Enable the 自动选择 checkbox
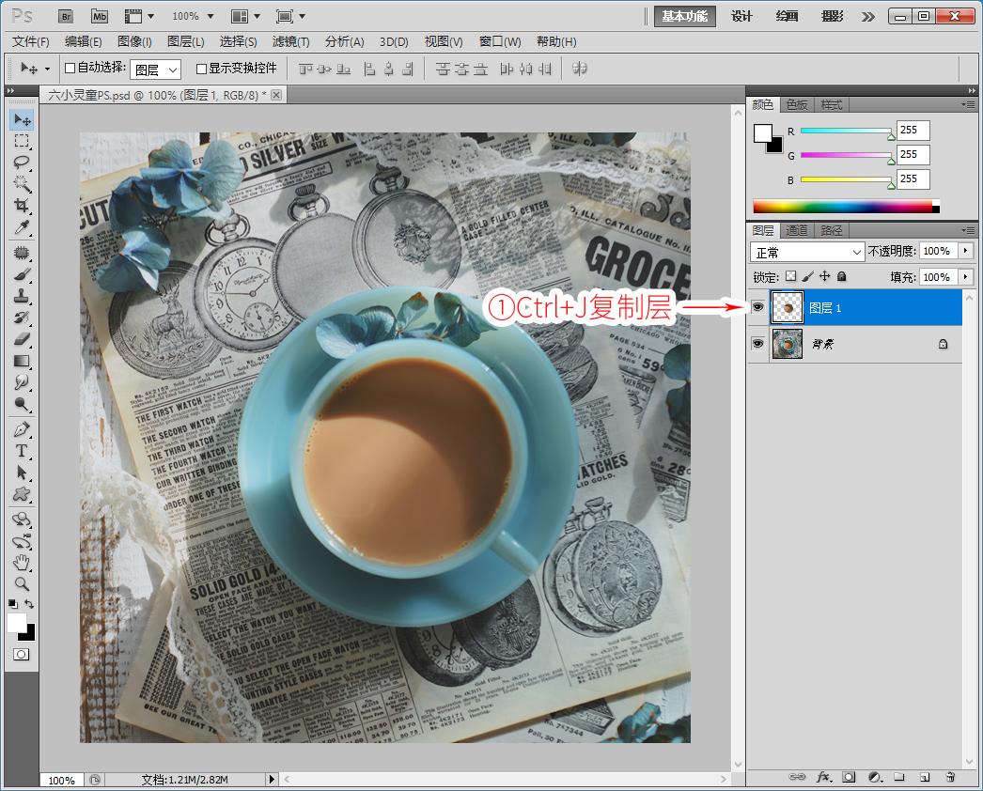Viewport: 983px width, 791px height. click(70, 69)
